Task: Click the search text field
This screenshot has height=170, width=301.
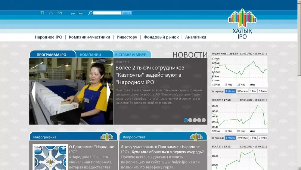Action: click(x=107, y=13)
